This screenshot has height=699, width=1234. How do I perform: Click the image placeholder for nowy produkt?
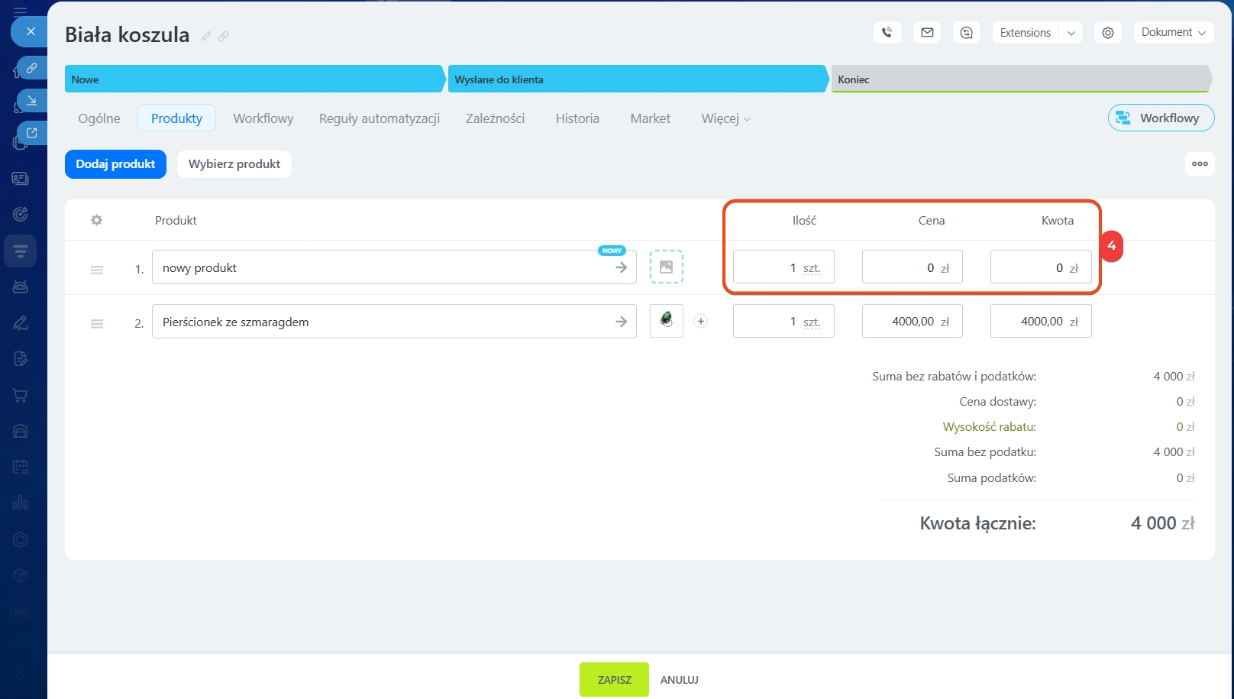point(666,267)
